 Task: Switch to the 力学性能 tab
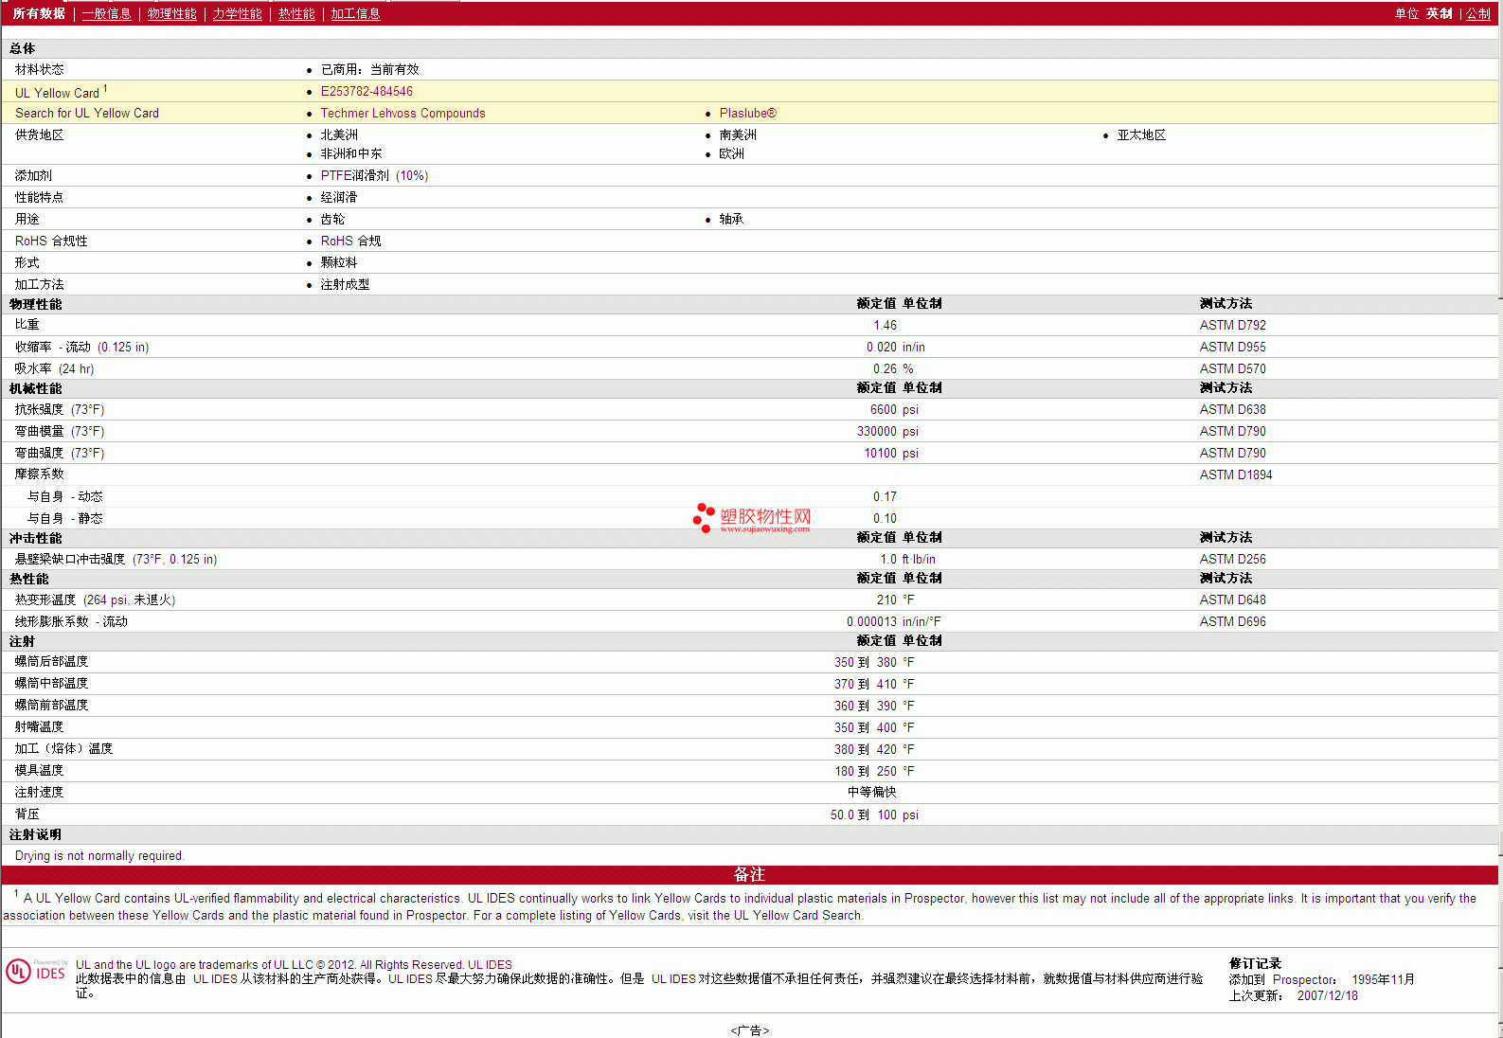coord(237,13)
